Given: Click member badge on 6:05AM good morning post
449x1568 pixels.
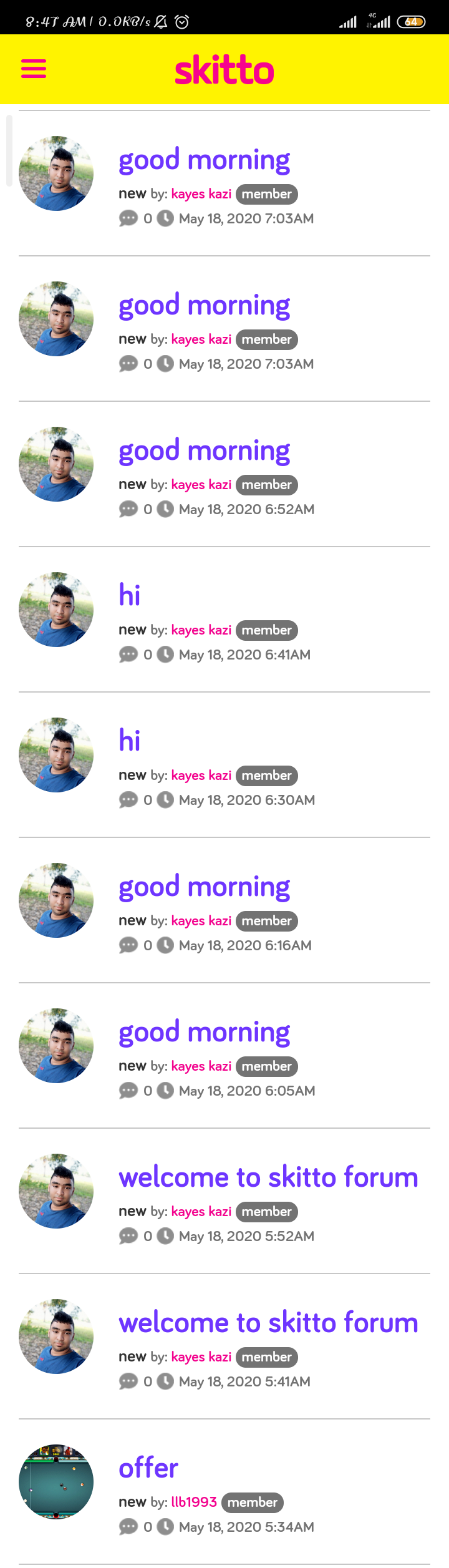Looking at the screenshot, I should [x=267, y=1066].
